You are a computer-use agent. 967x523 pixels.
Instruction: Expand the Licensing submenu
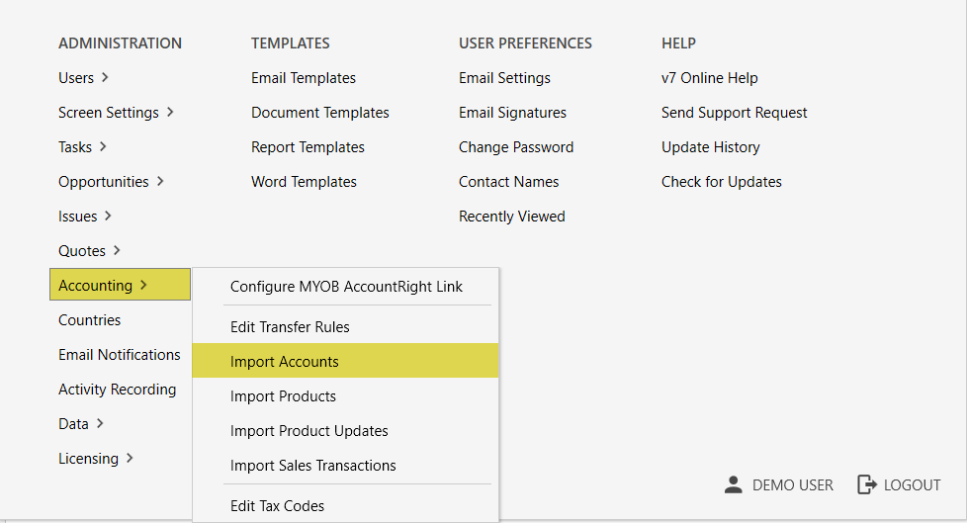pyautogui.click(x=130, y=458)
